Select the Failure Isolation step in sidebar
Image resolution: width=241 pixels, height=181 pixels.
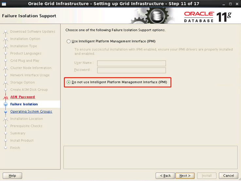tap(24, 104)
